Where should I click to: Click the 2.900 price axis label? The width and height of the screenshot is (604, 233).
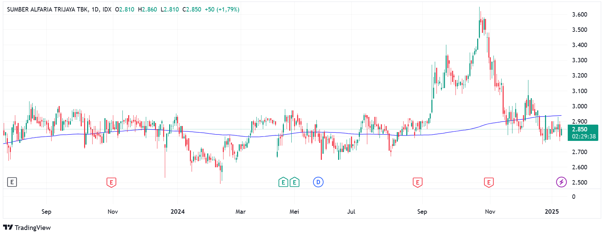(580, 122)
